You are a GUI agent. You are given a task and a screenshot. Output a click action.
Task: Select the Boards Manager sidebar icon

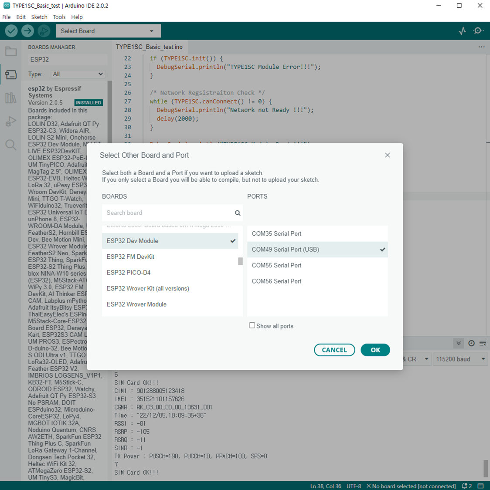click(11, 74)
